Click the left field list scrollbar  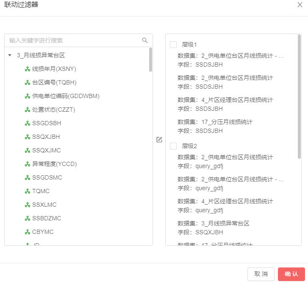151,59
